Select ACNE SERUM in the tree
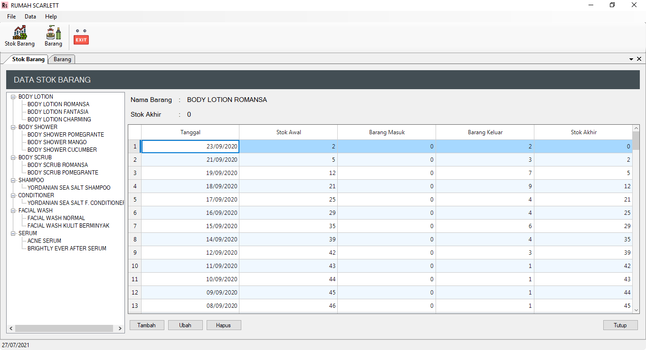The height and width of the screenshot is (350, 646). point(44,241)
